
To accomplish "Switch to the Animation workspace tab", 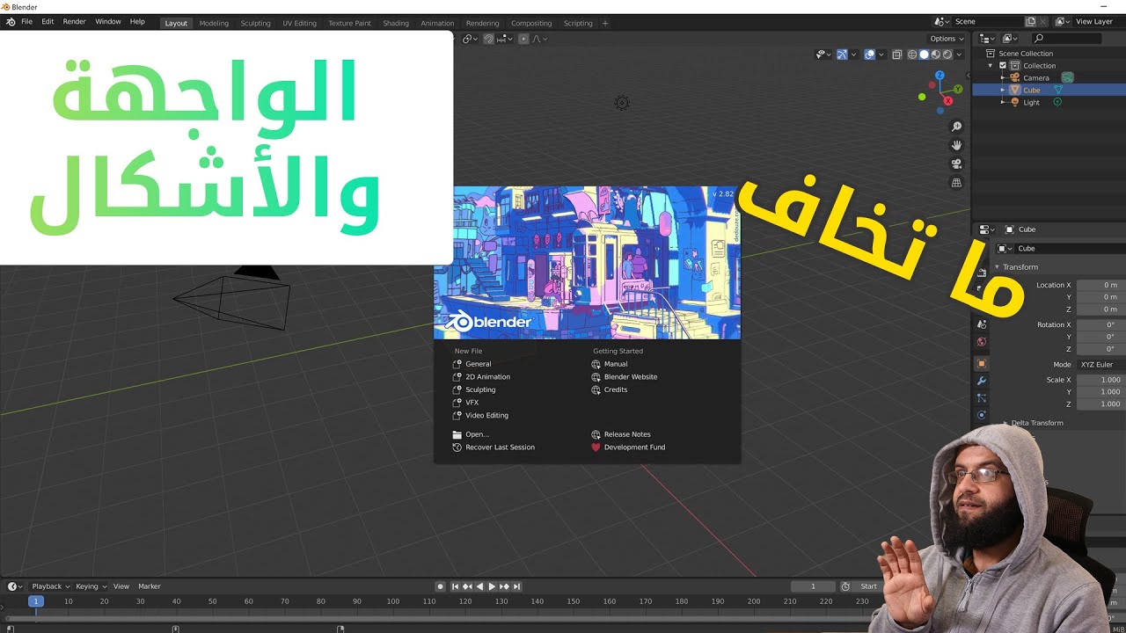I will (437, 24).
